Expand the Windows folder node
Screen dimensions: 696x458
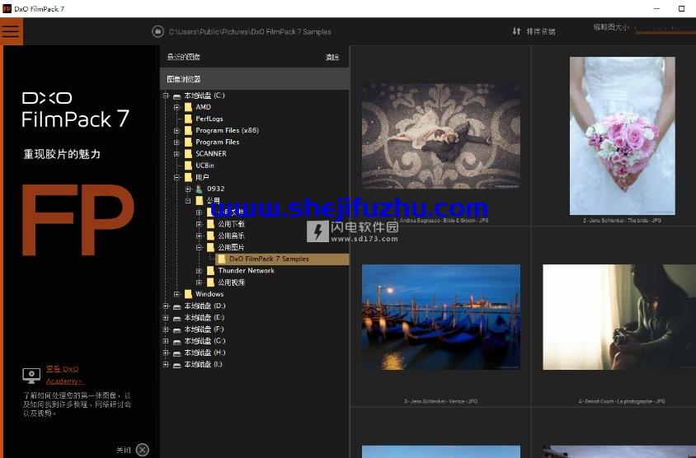click(176, 294)
